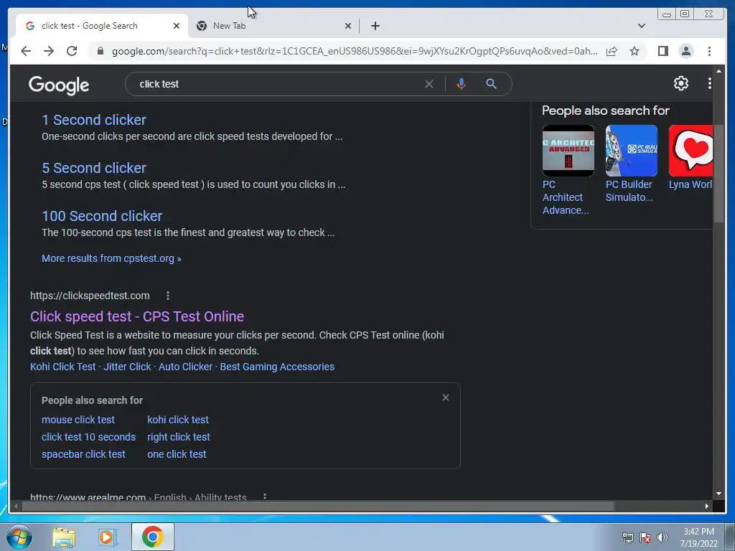The width and height of the screenshot is (735, 551).
Task: Click the PC Architect Advance... label
Action: click(566, 197)
